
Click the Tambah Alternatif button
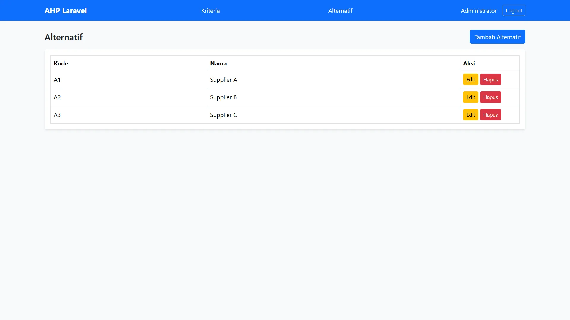point(498,37)
